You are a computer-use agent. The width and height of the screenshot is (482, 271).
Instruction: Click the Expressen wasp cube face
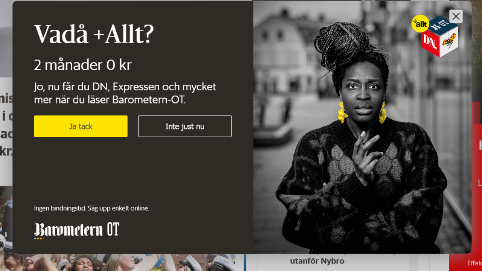[x=449, y=42]
